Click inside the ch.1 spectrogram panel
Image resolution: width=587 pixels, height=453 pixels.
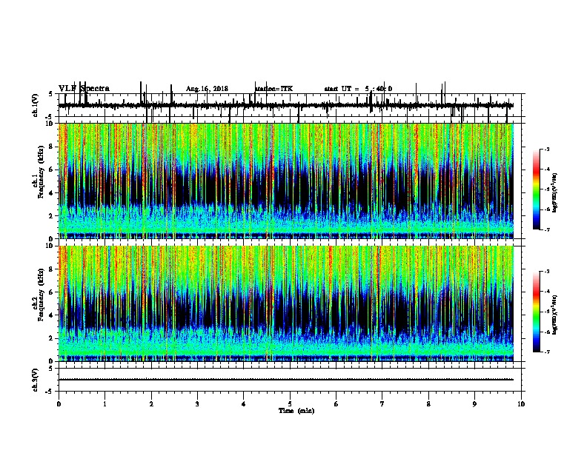pos(286,181)
